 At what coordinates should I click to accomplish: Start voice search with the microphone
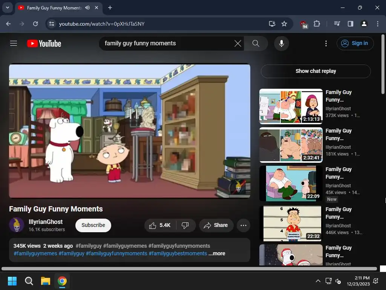[281, 43]
